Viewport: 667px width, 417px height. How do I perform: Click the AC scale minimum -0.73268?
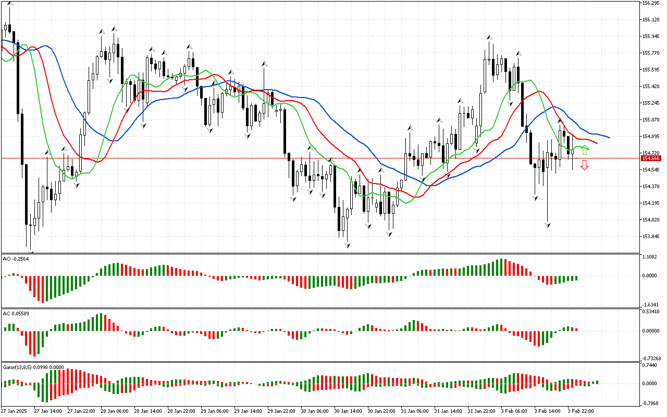pyautogui.click(x=652, y=359)
